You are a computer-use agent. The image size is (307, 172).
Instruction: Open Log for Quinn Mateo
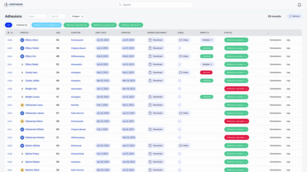[x=288, y=162]
